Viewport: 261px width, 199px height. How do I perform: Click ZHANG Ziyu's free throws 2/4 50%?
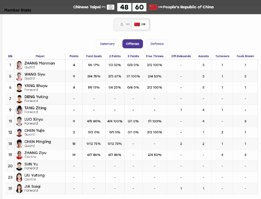pyautogui.click(x=155, y=155)
